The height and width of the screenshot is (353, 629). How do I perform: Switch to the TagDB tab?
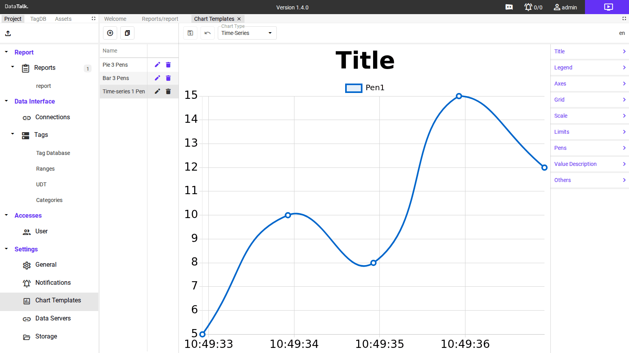pos(38,19)
